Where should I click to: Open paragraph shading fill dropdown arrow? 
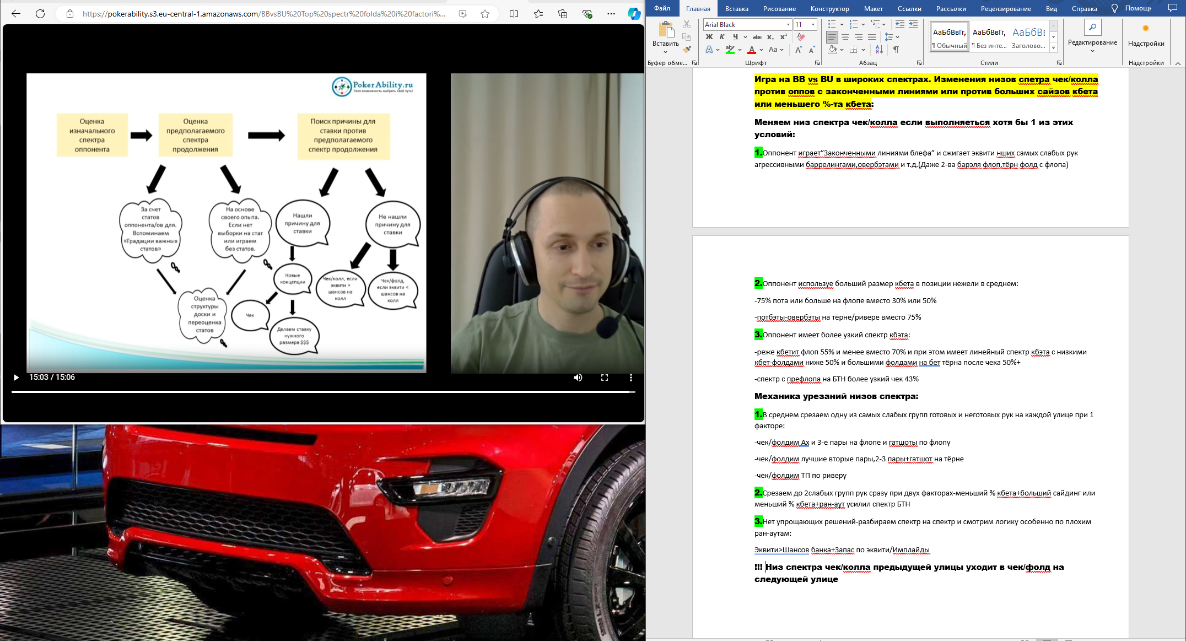pos(842,50)
